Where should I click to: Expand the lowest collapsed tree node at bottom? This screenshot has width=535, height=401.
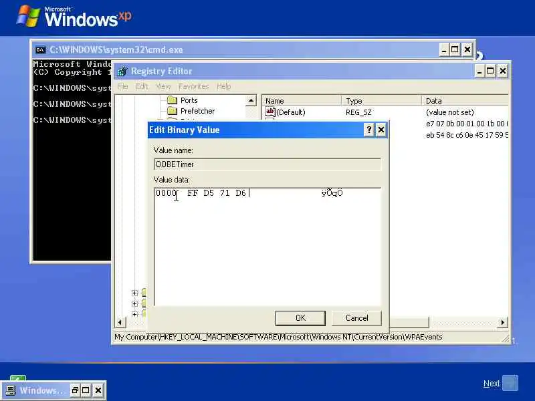click(x=134, y=314)
